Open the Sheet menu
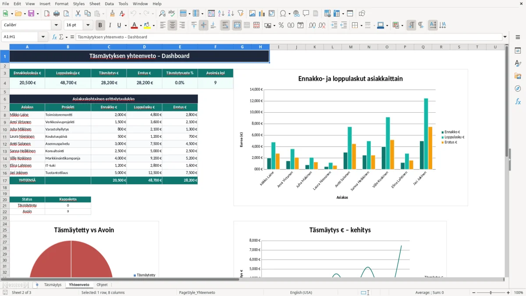Screen dimensions: 526x296 [x=95, y=4]
